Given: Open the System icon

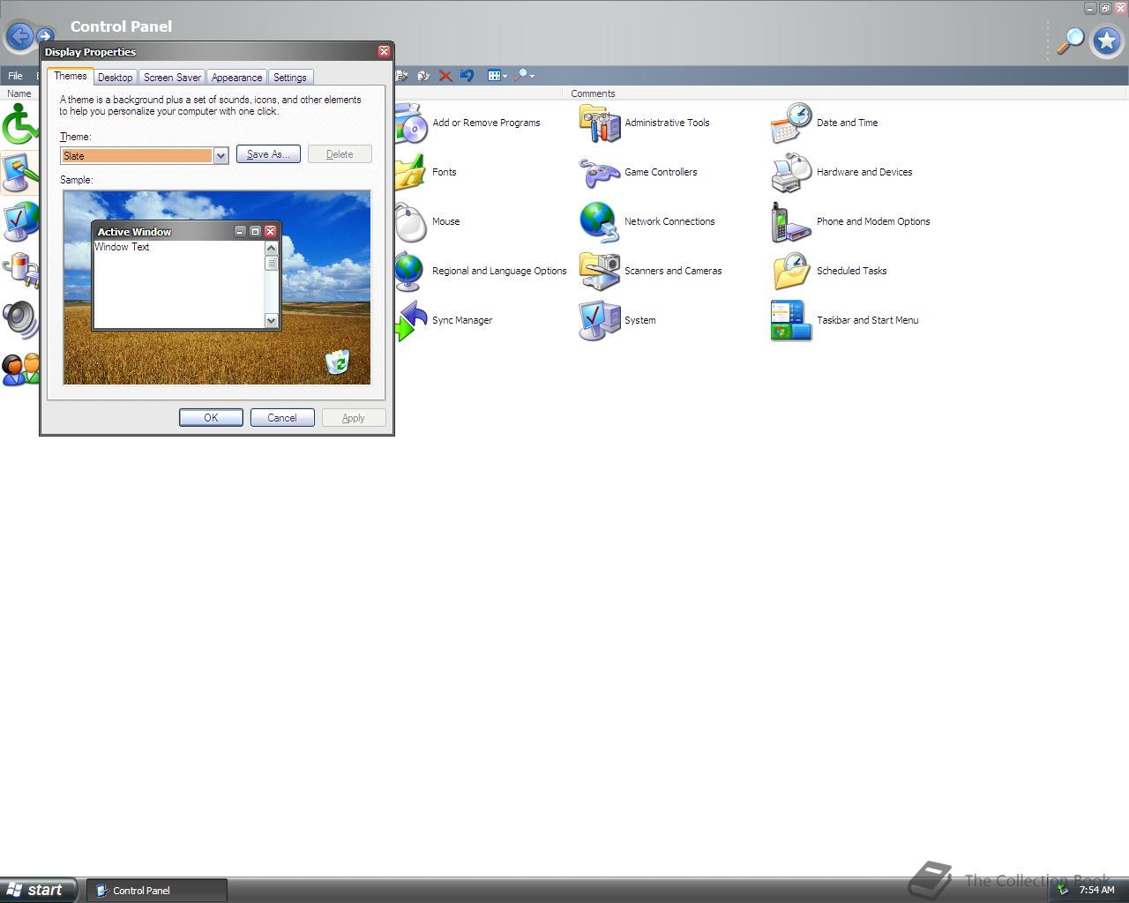Looking at the screenshot, I should (x=600, y=321).
